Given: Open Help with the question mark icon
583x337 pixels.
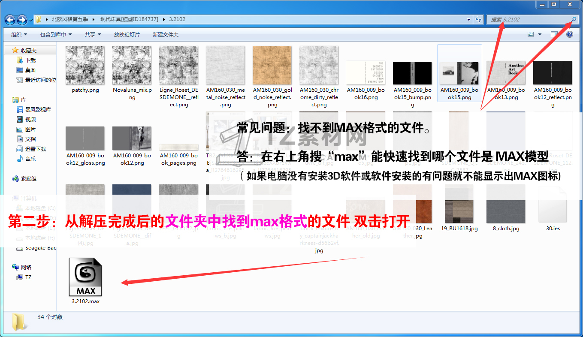Looking at the screenshot, I should [x=570, y=34].
